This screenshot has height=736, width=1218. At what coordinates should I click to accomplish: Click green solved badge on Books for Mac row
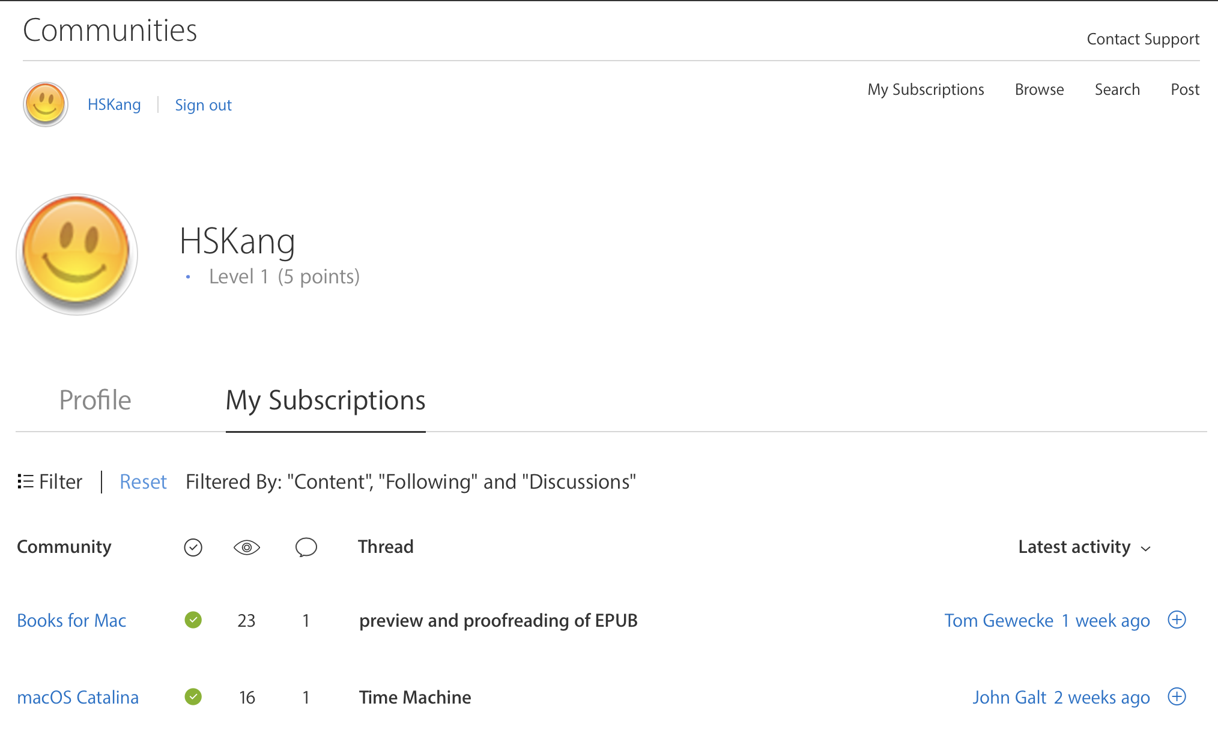click(x=193, y=620)
